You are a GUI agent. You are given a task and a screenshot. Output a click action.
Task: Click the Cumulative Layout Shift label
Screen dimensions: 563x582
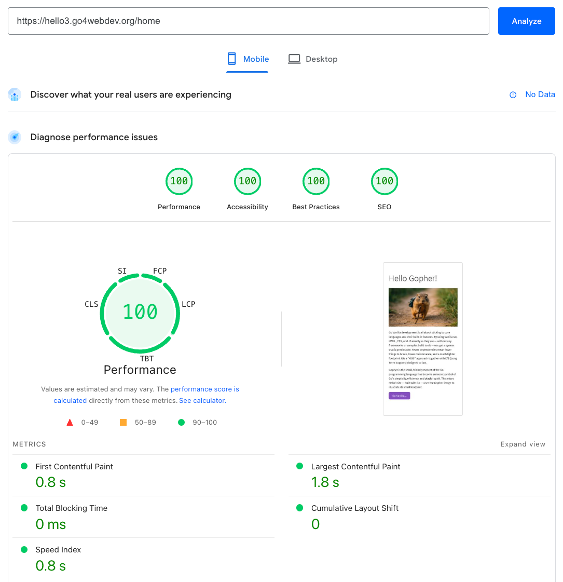(x=355, y=508)
